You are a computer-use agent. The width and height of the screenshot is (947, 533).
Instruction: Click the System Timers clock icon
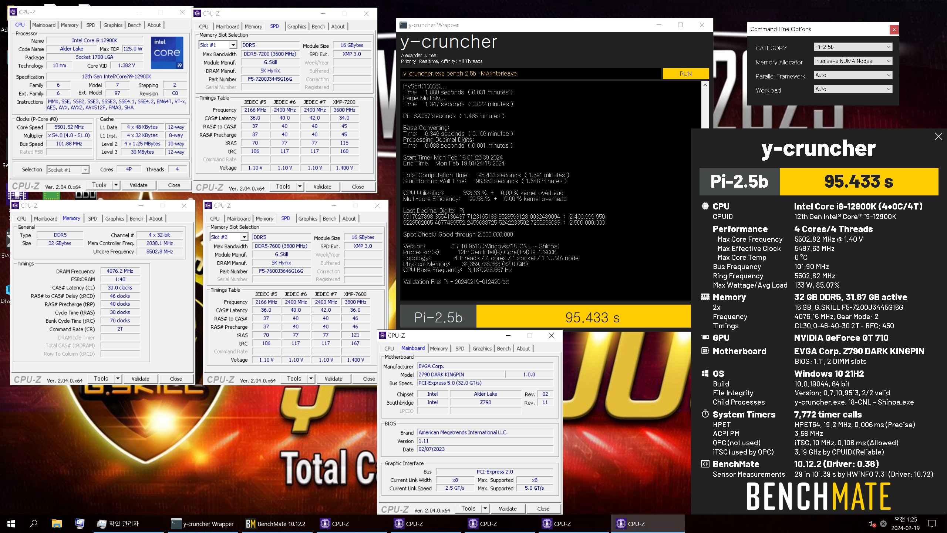[705, 414]
